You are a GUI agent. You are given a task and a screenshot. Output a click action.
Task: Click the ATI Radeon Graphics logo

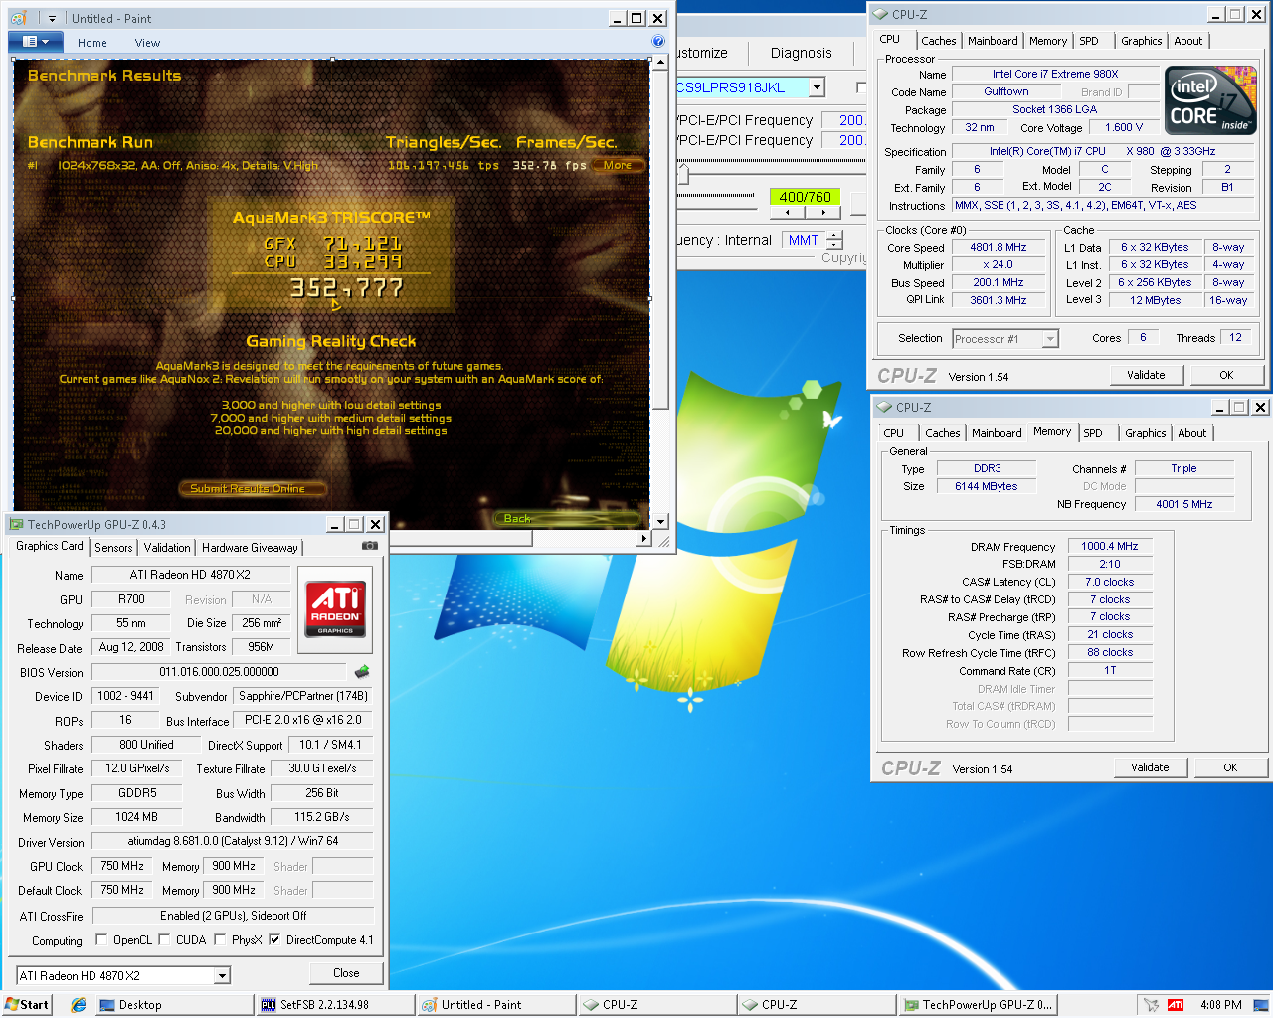(335, 607)
